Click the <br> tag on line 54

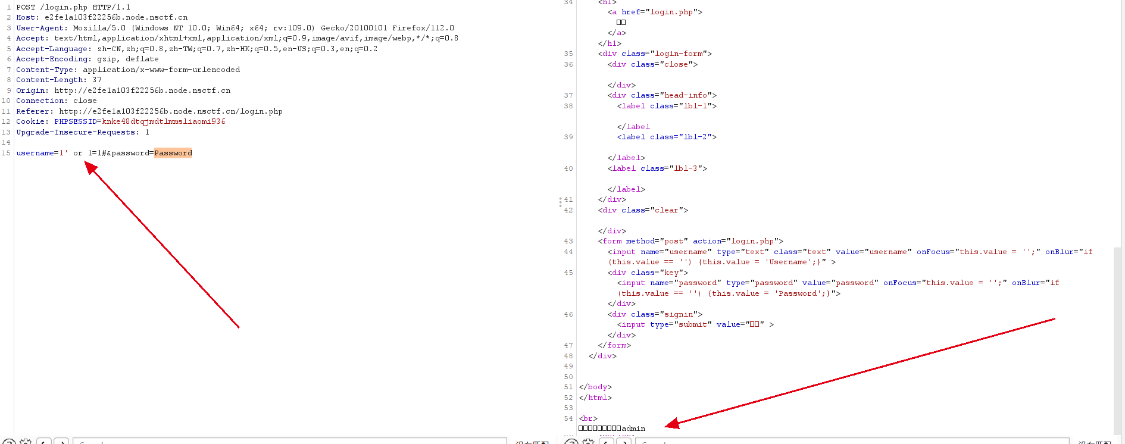tap(588, 418)
